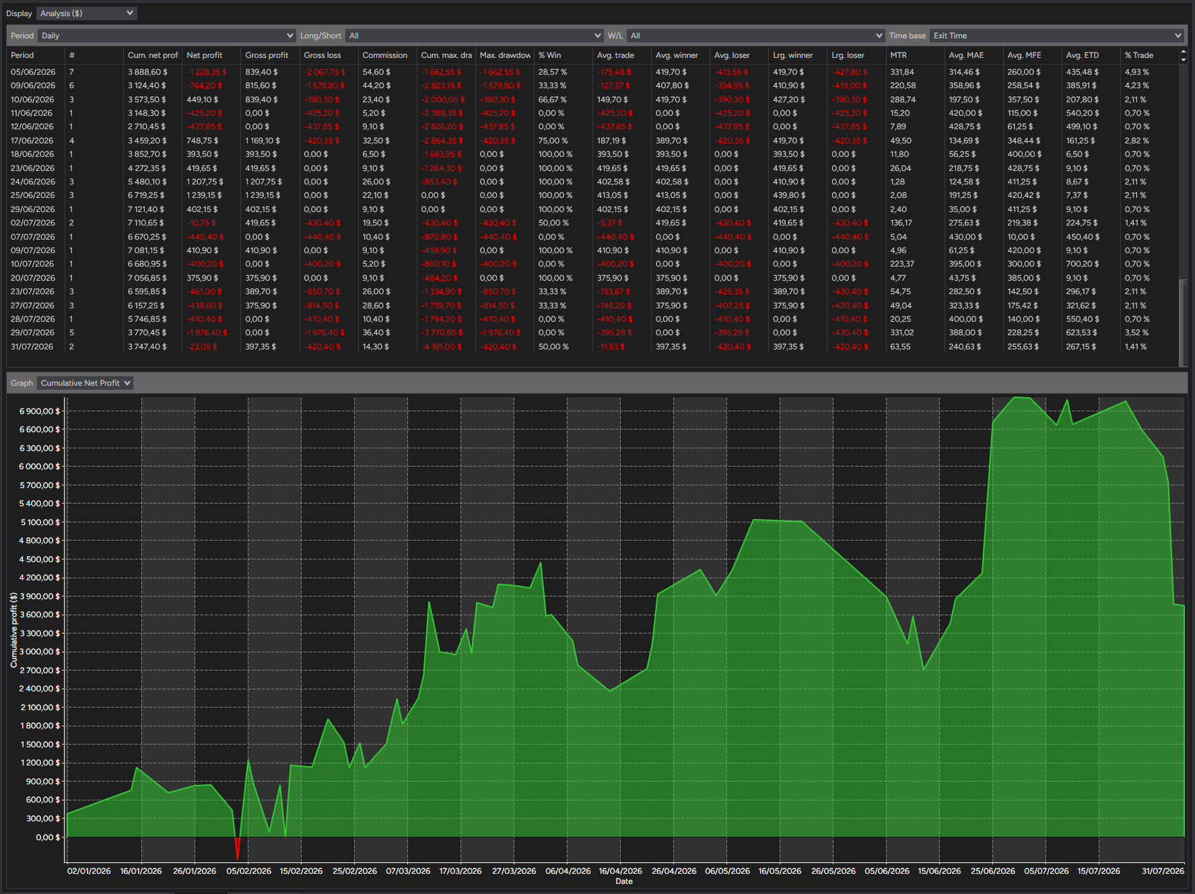
Task: Select the 23/07/2026 period row
Action: point(592,291)
